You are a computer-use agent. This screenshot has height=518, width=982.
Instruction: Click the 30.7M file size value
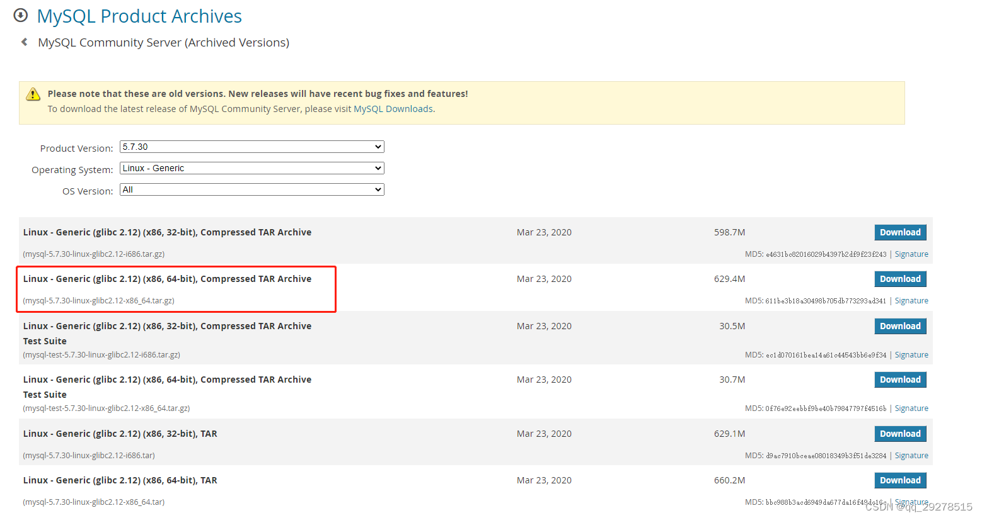(x=732, y=380)
